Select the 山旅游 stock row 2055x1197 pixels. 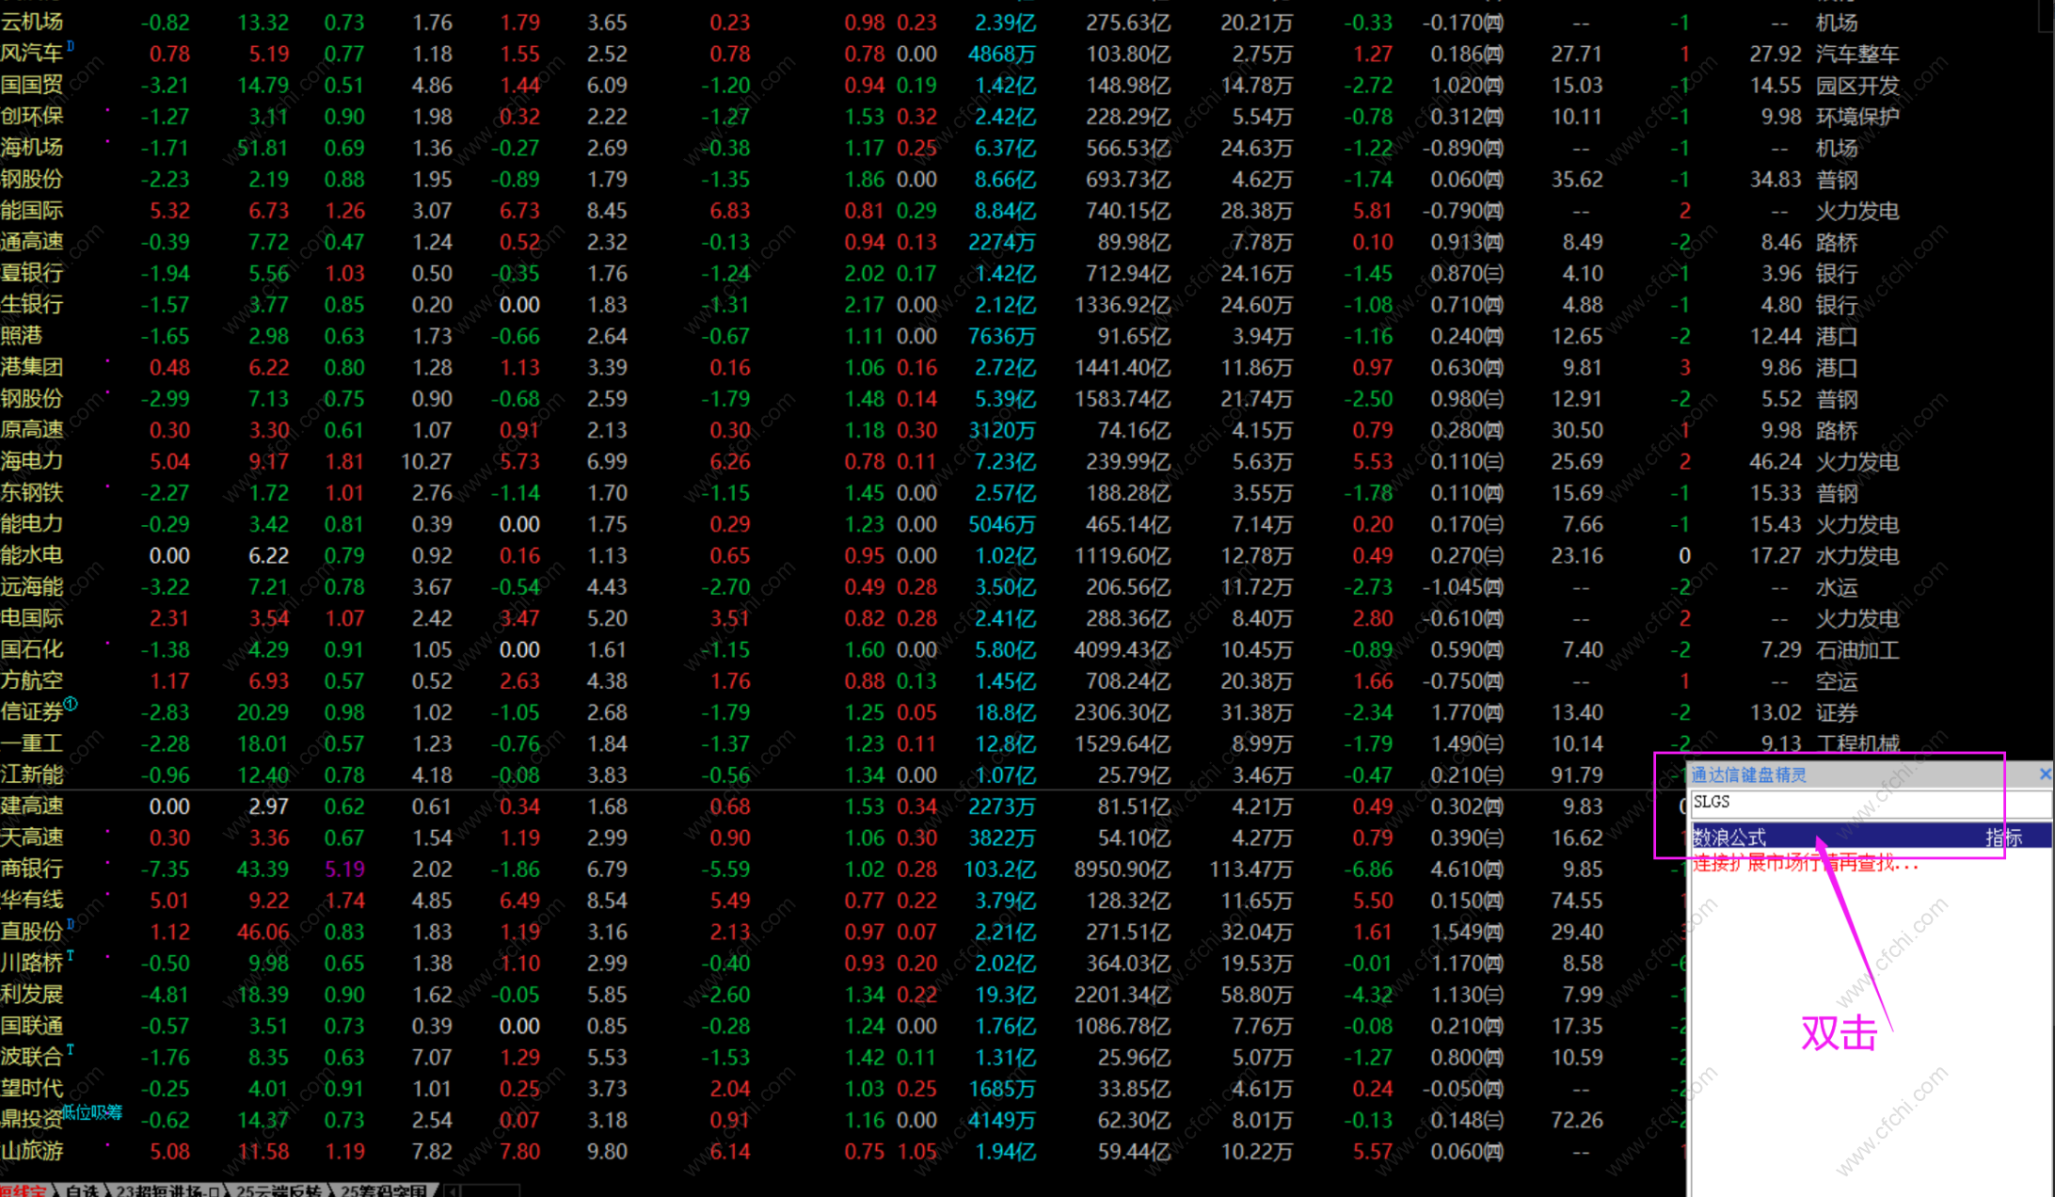(32, 1151)
